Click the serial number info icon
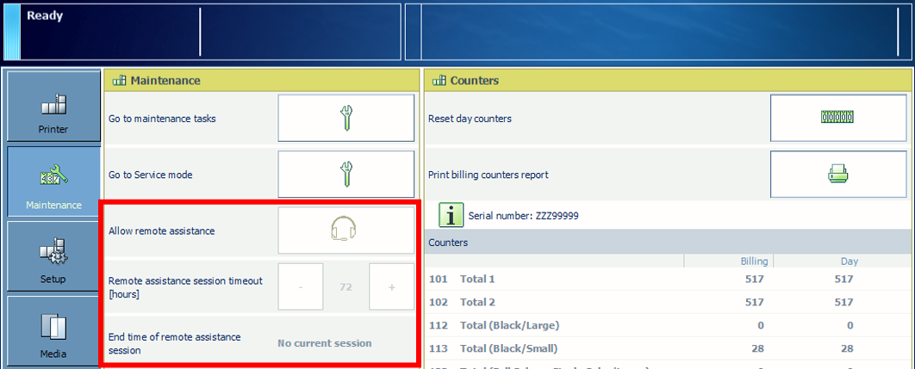 point(451,215)
